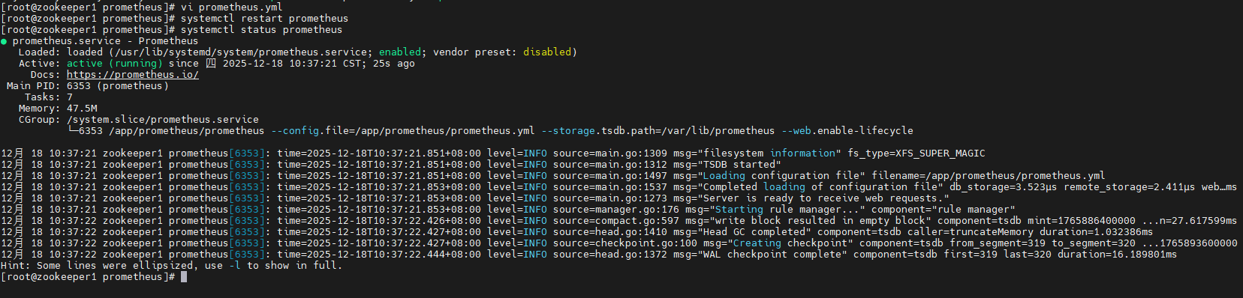The image size is (1243, 298).
Task: Click the 'systemctl status prometheus' command
Action: point(261,30)
